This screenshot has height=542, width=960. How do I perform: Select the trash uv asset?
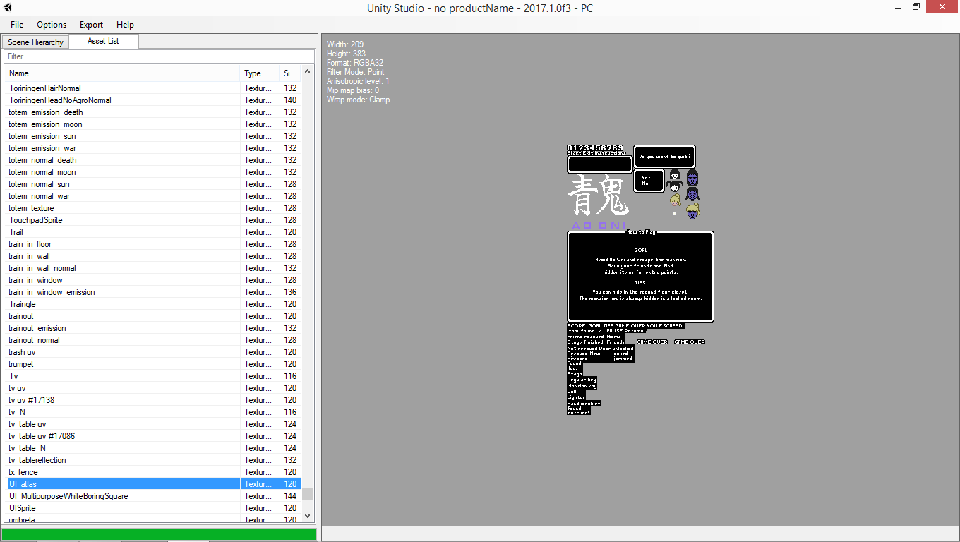(153, 352)
